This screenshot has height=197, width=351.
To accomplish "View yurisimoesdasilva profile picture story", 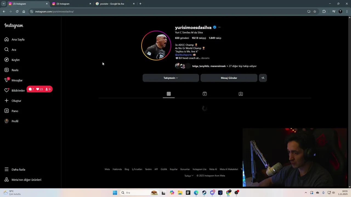I will 156,45.
